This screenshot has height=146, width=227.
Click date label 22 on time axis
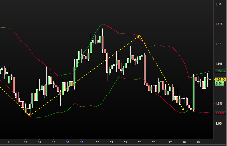(126, 142)
